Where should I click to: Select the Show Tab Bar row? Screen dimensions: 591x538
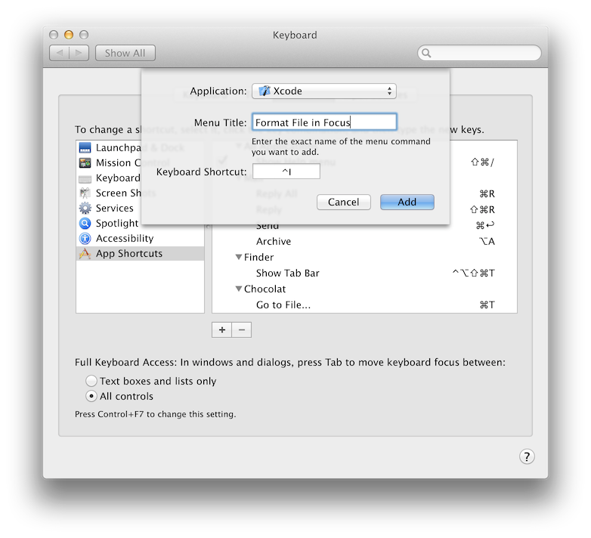point(364,273)
